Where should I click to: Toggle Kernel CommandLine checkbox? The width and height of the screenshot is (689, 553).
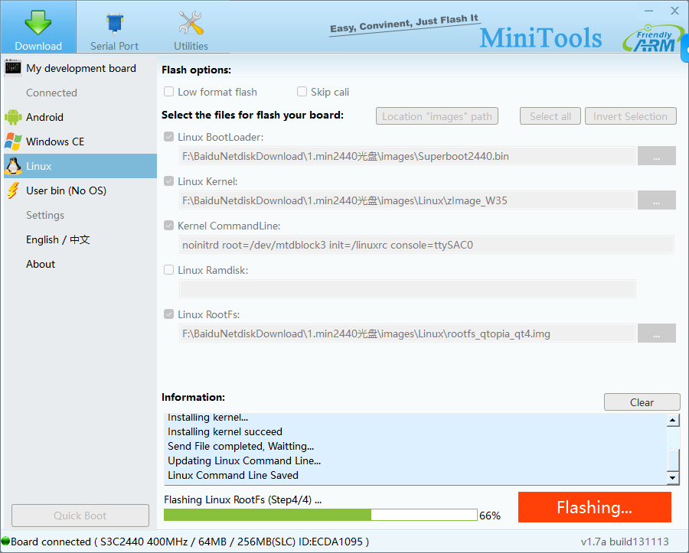pyautogui.click(x=168, y=225)
